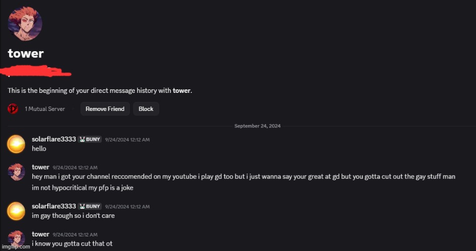476x251 pixels.
Task: Click the mutual server icon
Action: point(13,108)
